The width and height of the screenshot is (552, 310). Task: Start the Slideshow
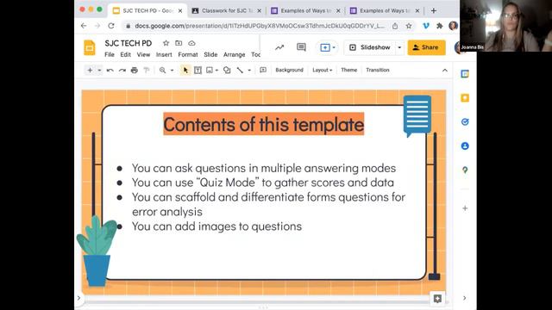(x=370, y=47)
